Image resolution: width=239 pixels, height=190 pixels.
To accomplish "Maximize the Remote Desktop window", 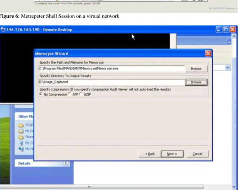I will pos(226,30).
